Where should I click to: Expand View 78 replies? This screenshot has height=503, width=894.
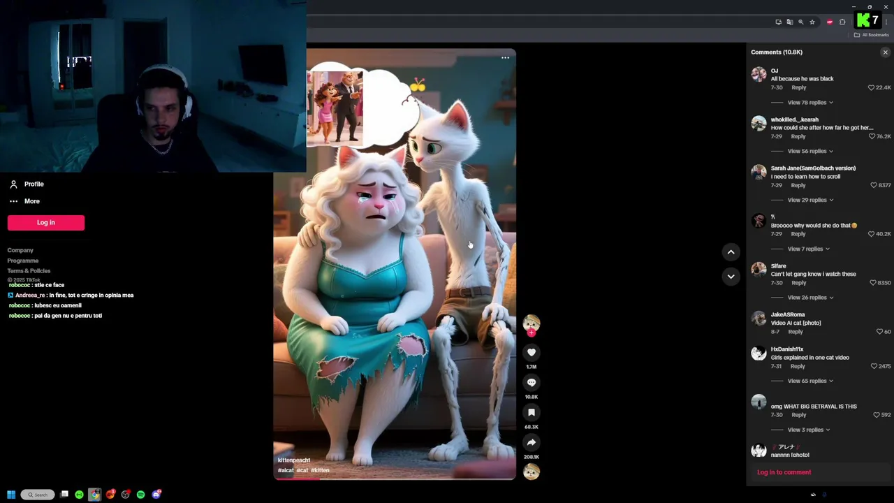click(x=809, y=103)
